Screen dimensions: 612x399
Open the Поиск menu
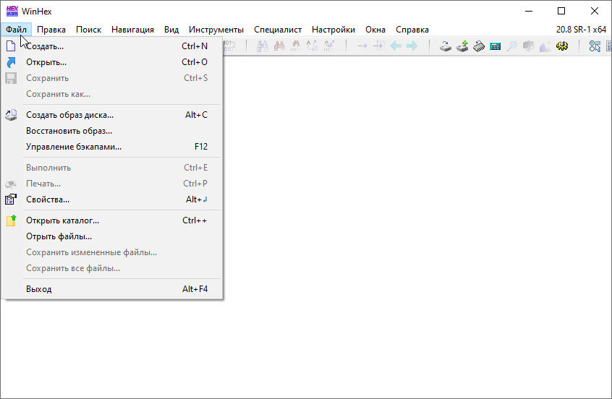pyautogui.click(x=88, y=29)
